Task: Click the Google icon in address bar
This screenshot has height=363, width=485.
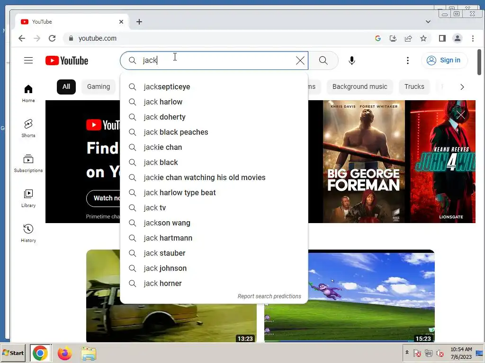Action: (377, 38)
